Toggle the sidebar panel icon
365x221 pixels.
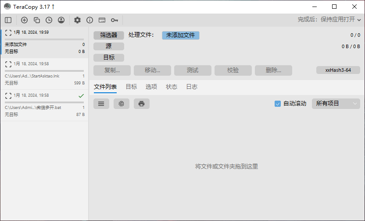8,20
